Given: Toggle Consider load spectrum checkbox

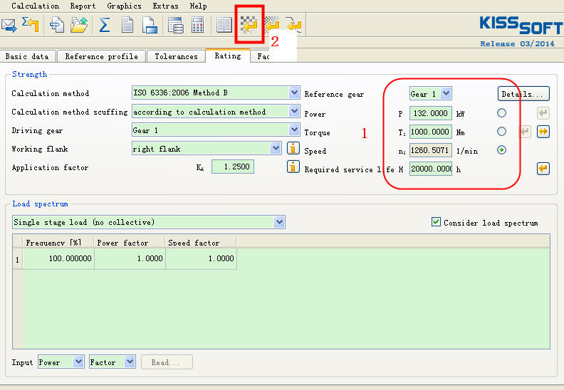Looking at the screenshot, I should [436, 222].
